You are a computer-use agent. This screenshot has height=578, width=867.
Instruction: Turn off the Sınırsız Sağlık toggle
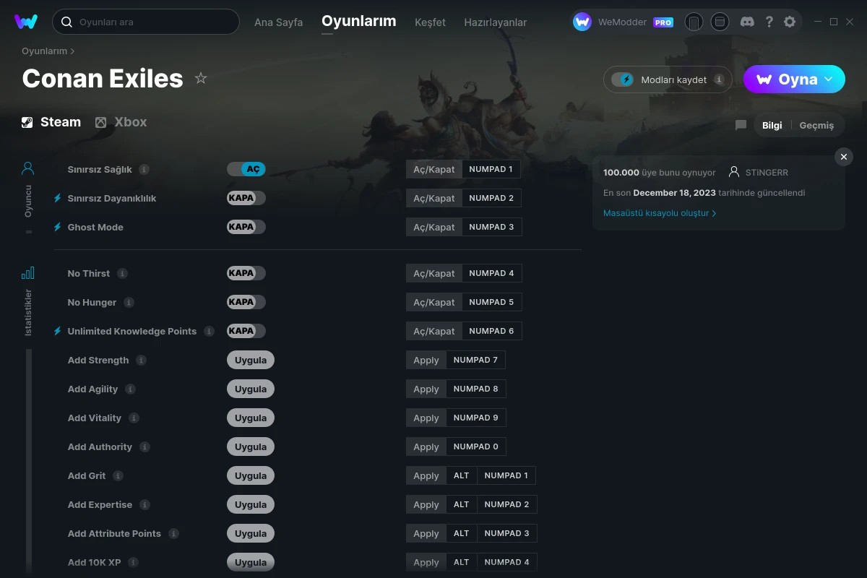point(246,169)
